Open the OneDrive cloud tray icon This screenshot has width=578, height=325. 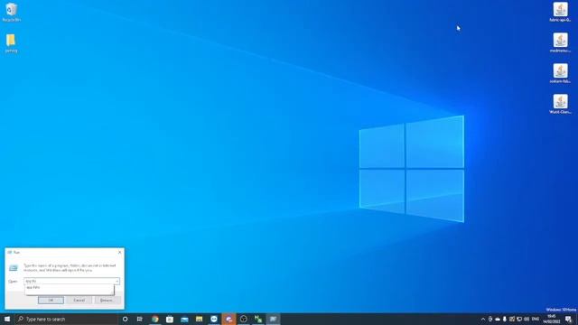498,319
